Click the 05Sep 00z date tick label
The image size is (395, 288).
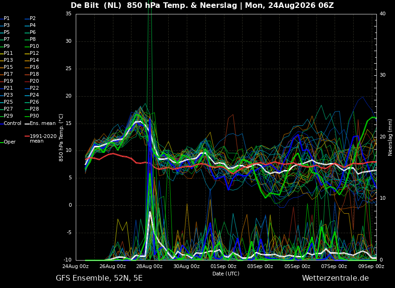(297, 266)
